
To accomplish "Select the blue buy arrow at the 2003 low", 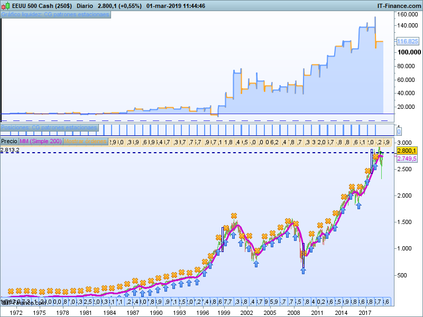I will tap(256, 264).
